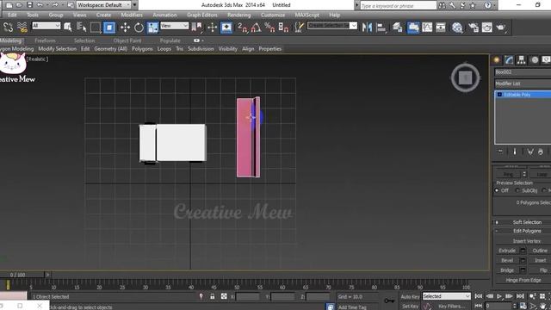The height and width of the screenshot is (310, 551).
Task: Click Select and Manipulate icon
Action: 213,27
